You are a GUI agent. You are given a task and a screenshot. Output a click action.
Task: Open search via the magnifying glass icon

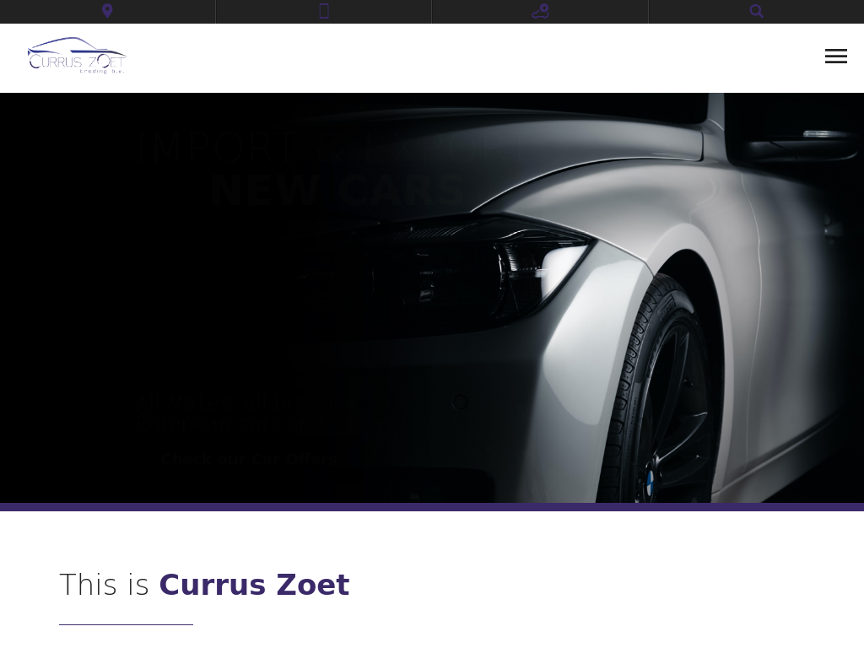(x=757, y=11)
